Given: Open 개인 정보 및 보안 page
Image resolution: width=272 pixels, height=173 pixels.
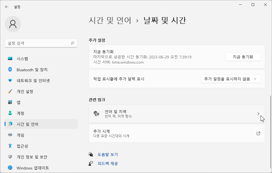Looking at the screenshot, I should tap(41, 157).
